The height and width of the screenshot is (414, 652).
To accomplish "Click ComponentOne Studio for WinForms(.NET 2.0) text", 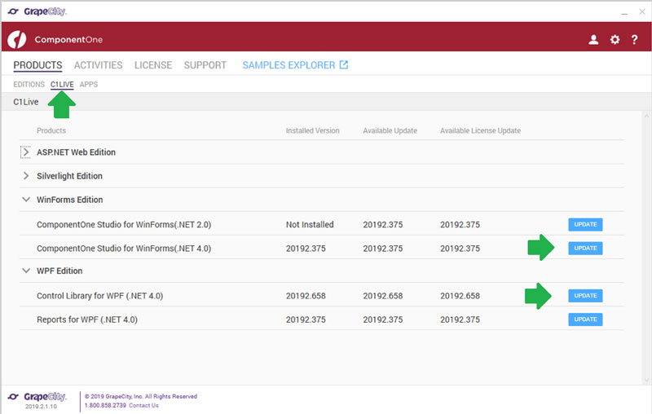I will tap(124, 224).
